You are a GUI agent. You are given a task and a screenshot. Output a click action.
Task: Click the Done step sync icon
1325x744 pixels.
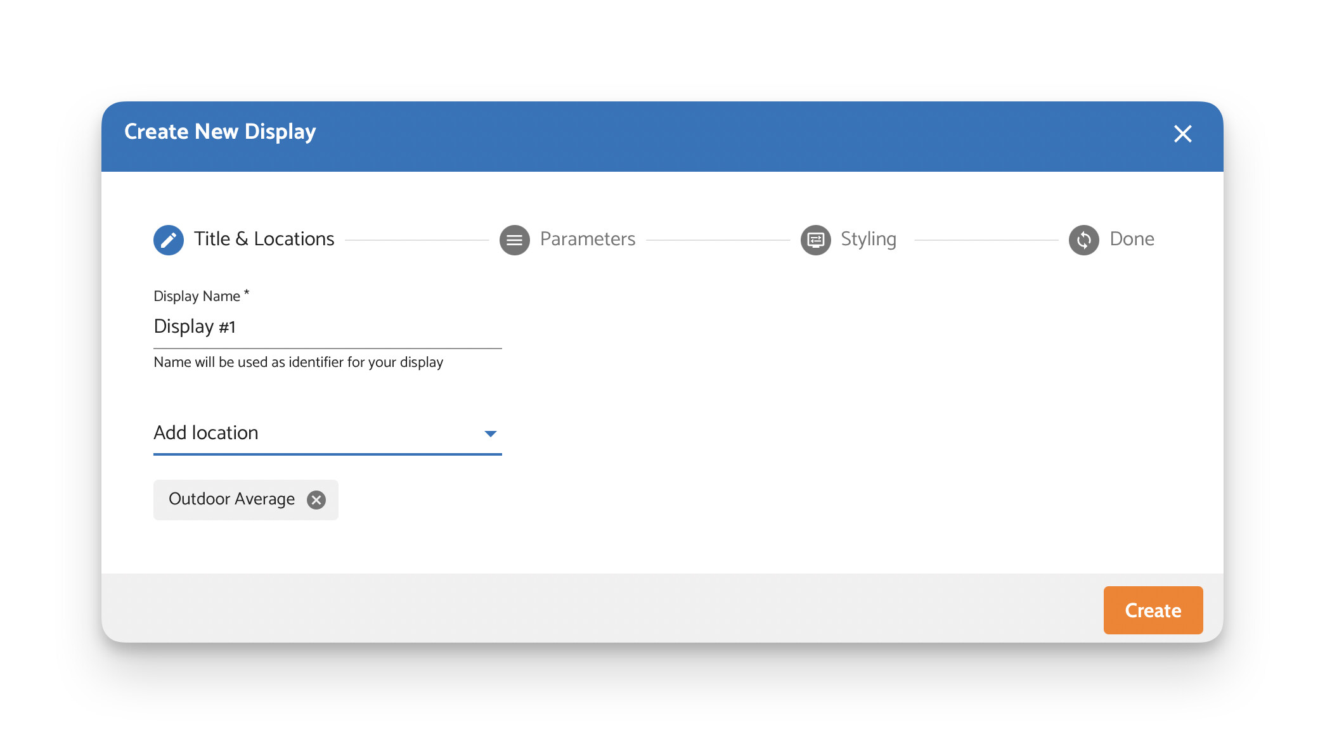click(x=1083, y=240)
